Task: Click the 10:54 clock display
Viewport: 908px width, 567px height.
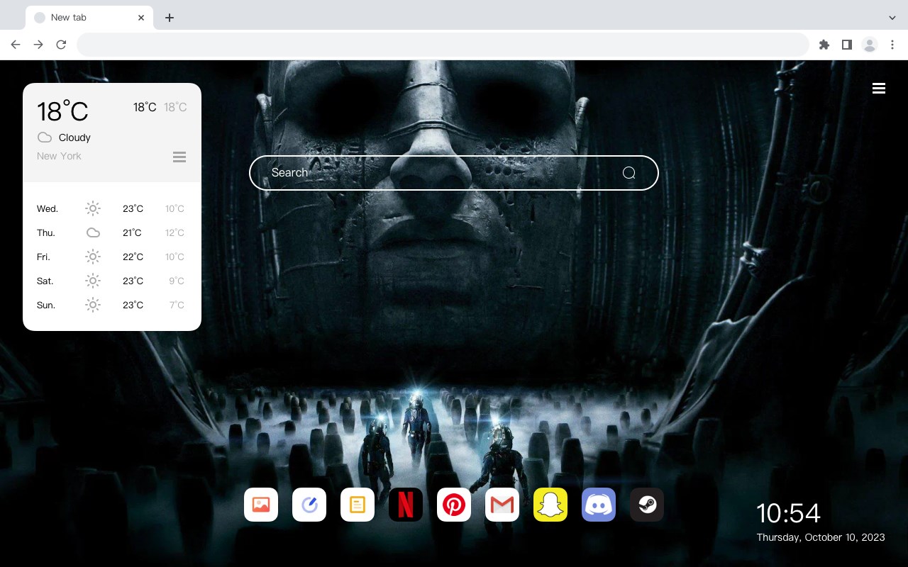Action: pyautogui.click(x=788, y=513)
